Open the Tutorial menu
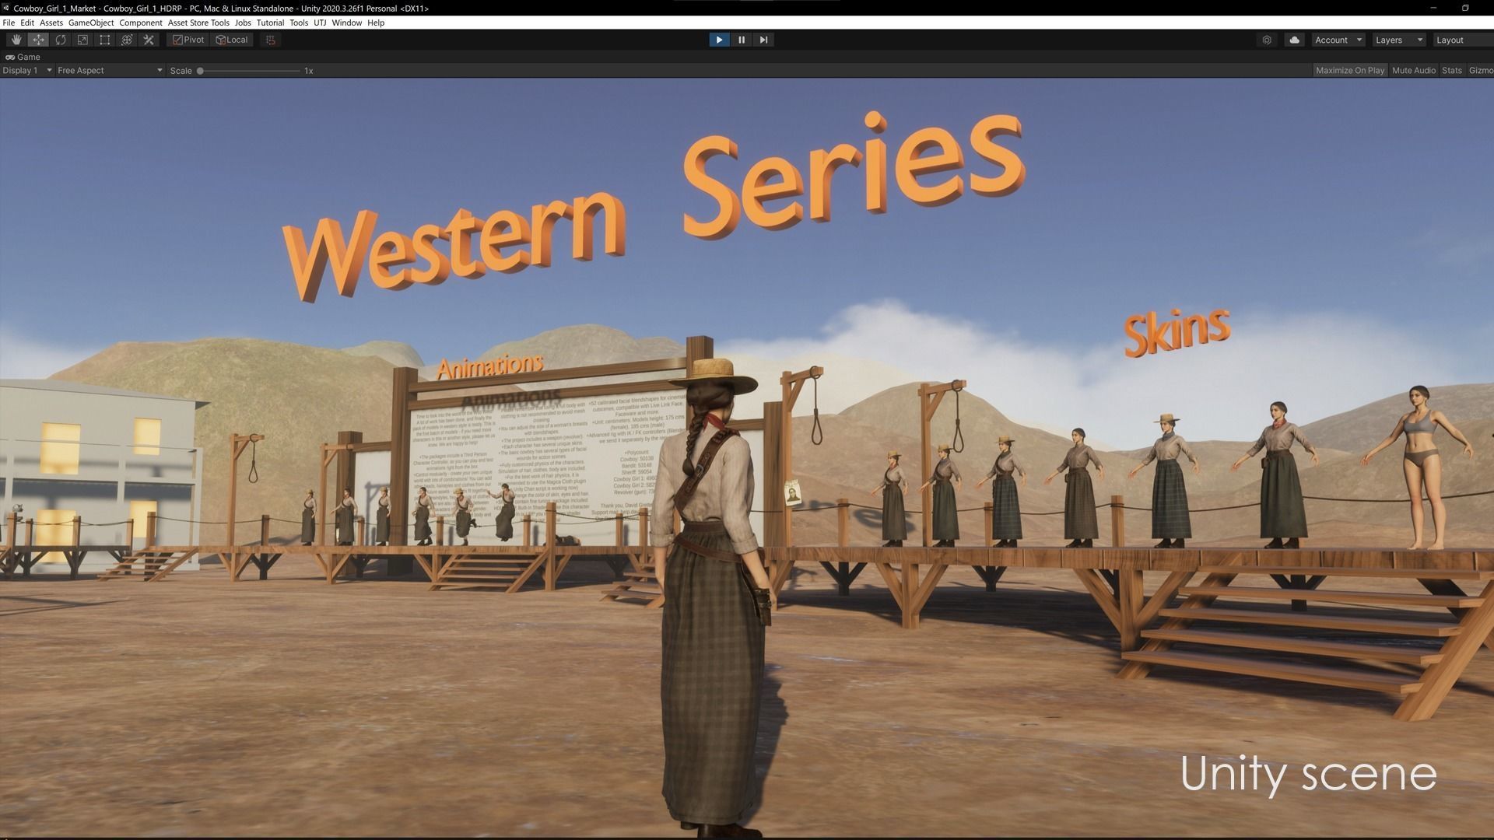The width and height of the screenshot is (1494, 840). point(270,23)
